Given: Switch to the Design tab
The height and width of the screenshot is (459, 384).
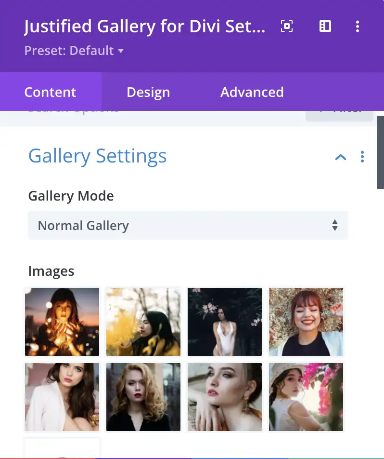Looking at the screenshot, I should pos(148,92).
